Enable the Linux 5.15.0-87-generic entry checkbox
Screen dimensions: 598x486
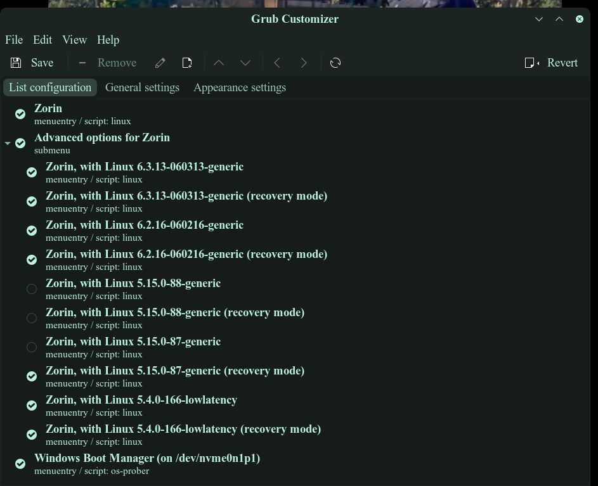pos(32,347)
